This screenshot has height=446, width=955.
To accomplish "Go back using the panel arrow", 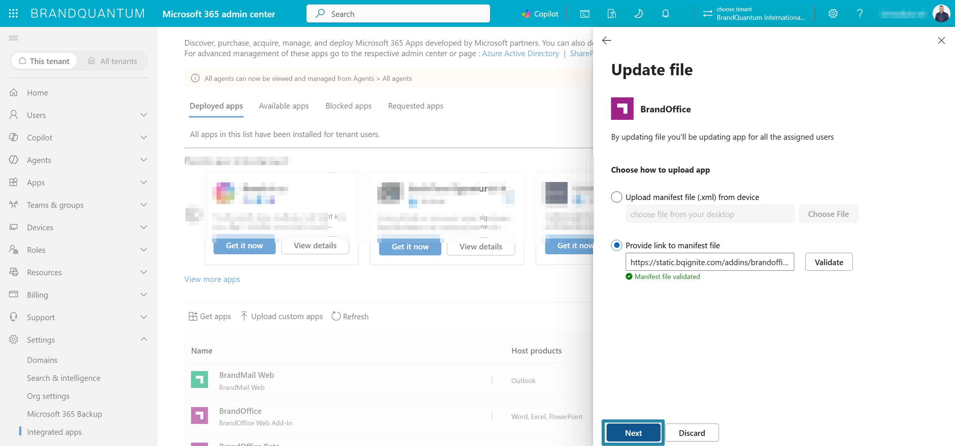I will tap(607, 40).
